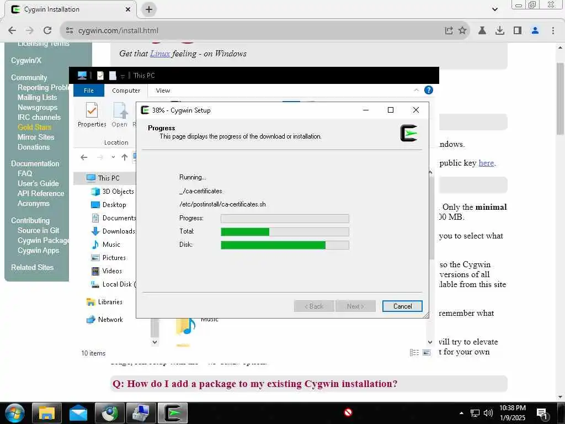
Task: Click the package Progress bar
Action: click(285, 219)
